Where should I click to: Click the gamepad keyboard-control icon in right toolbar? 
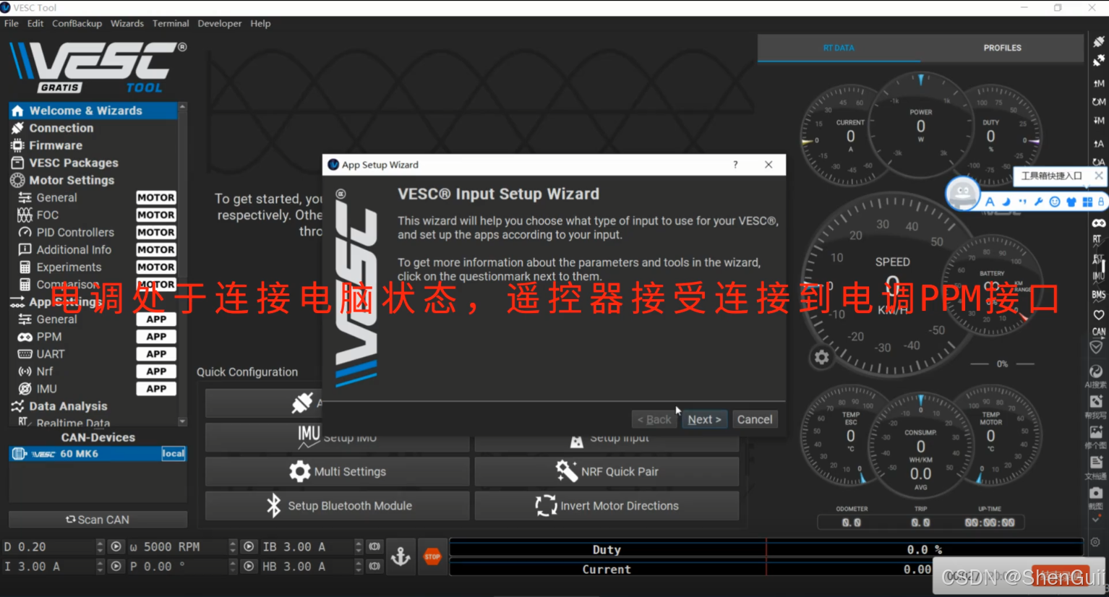coord(1099,223)
